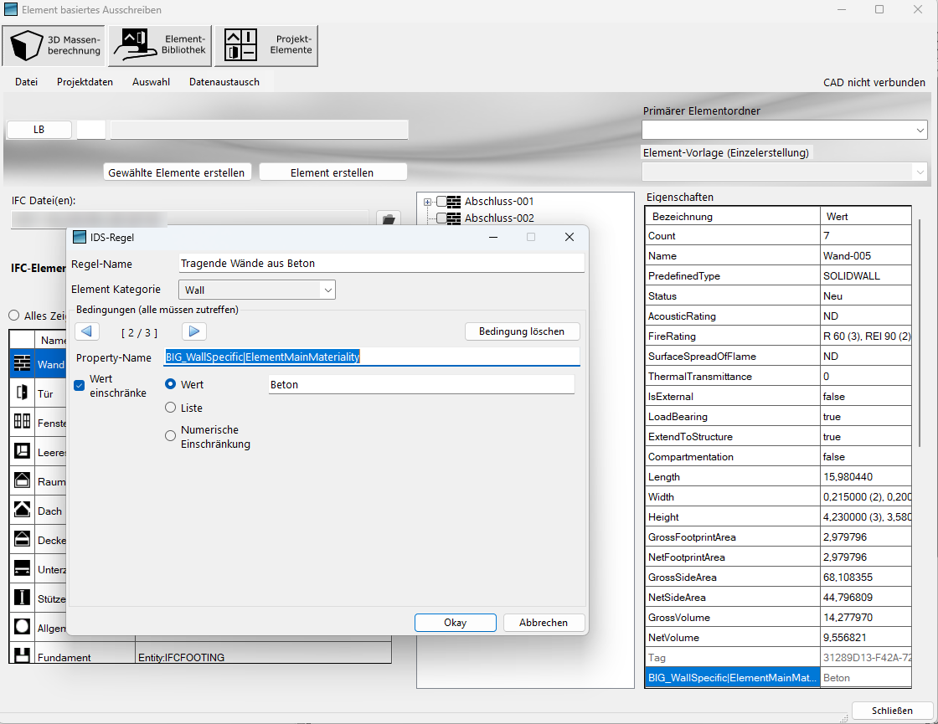Select the Raum room icon
938x724 pixels.
[x=22, y=480]
